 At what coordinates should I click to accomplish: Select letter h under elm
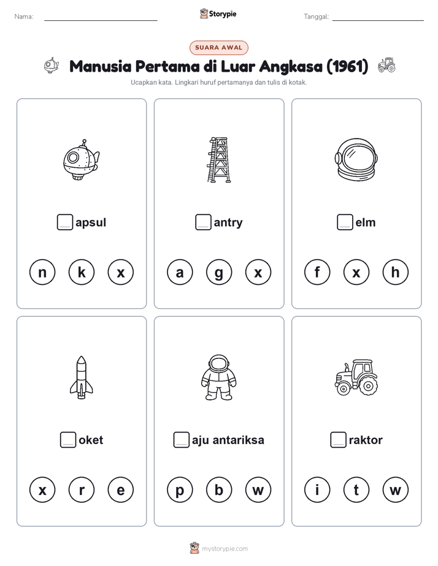(395, 272)
